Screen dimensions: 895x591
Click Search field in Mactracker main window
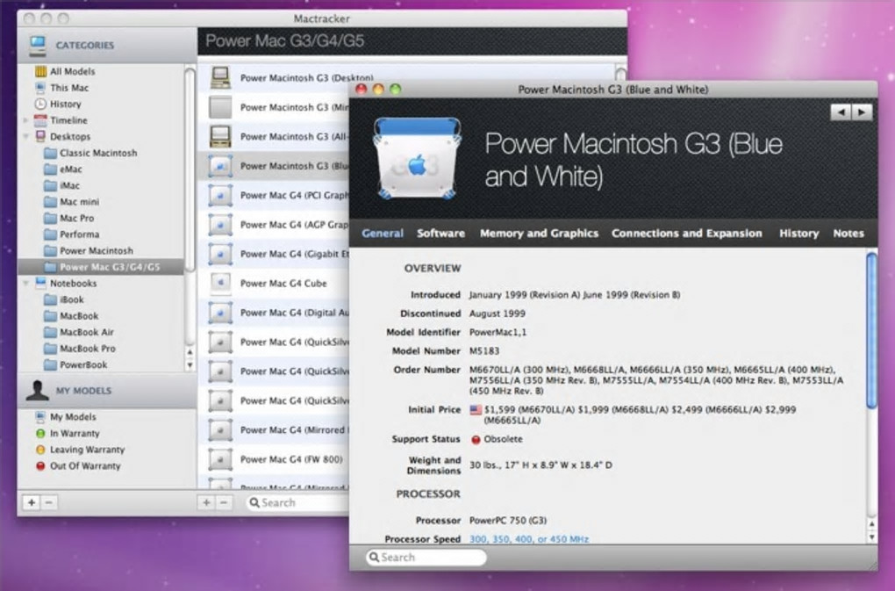tap(297, 502)
